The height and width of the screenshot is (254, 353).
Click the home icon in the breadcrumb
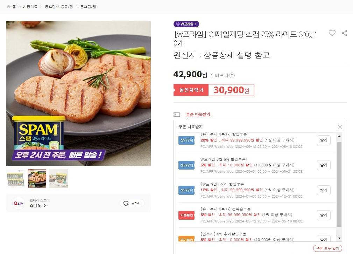(9, 7)
